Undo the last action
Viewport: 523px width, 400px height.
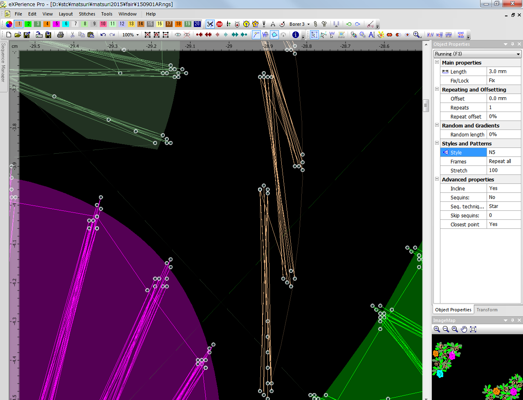coord(103,35)
